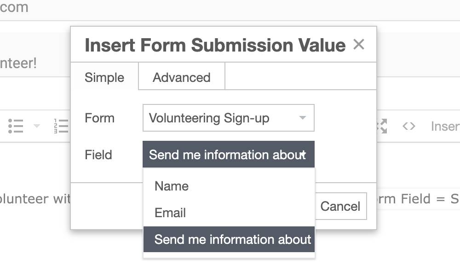Open the source code view icon
Viewport: 460px width, 277px height.
408,126
